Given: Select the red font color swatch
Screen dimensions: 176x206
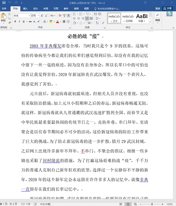Looking at the screenshot, I should [58, 22].
